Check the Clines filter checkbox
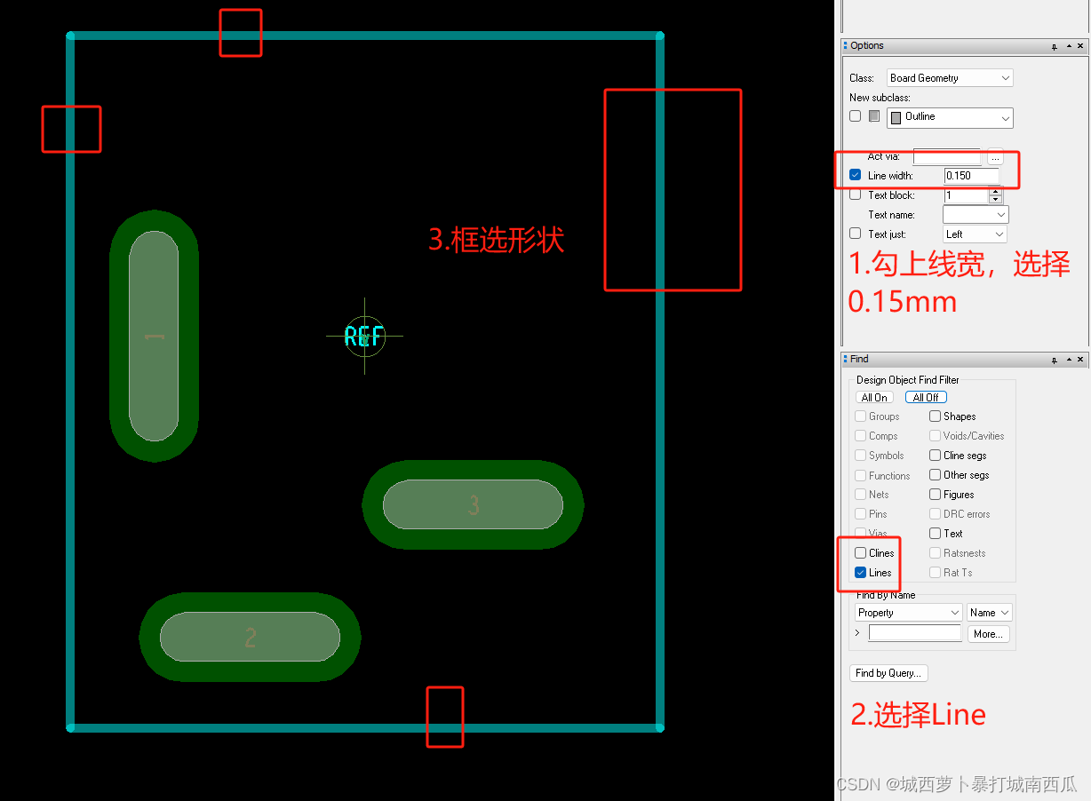 pos(860,553)
